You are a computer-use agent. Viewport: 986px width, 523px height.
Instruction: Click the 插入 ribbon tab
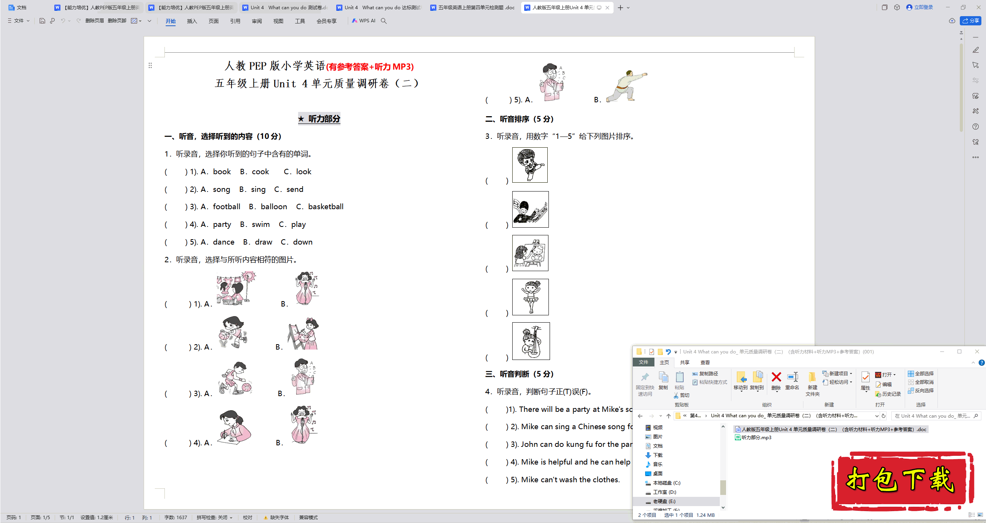pyautogui.click(x=191, y=21)
